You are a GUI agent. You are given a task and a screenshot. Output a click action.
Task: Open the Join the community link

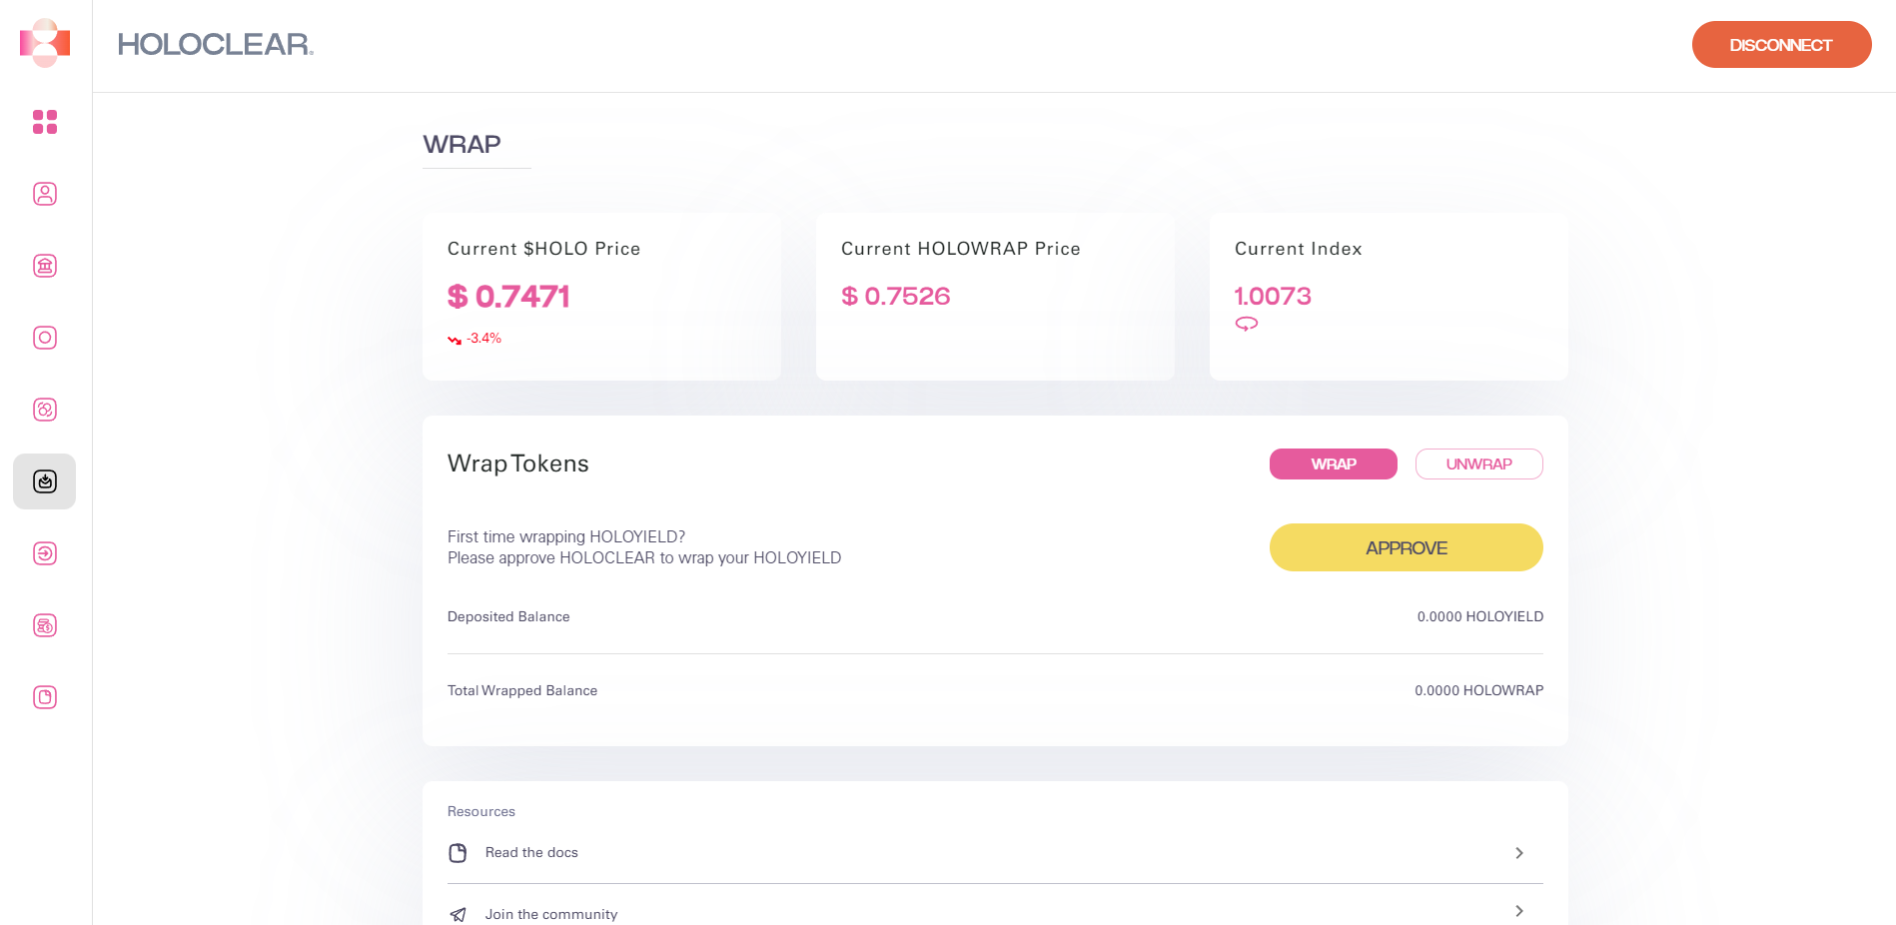(x=551, y=914)
